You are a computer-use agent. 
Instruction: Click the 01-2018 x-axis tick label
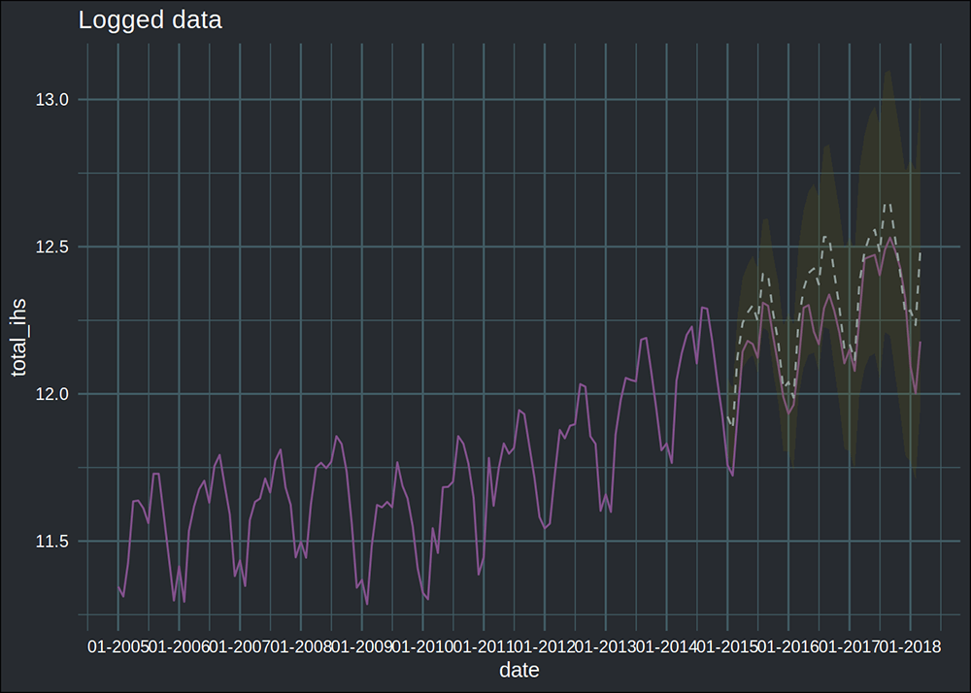(x=911, y=647)
